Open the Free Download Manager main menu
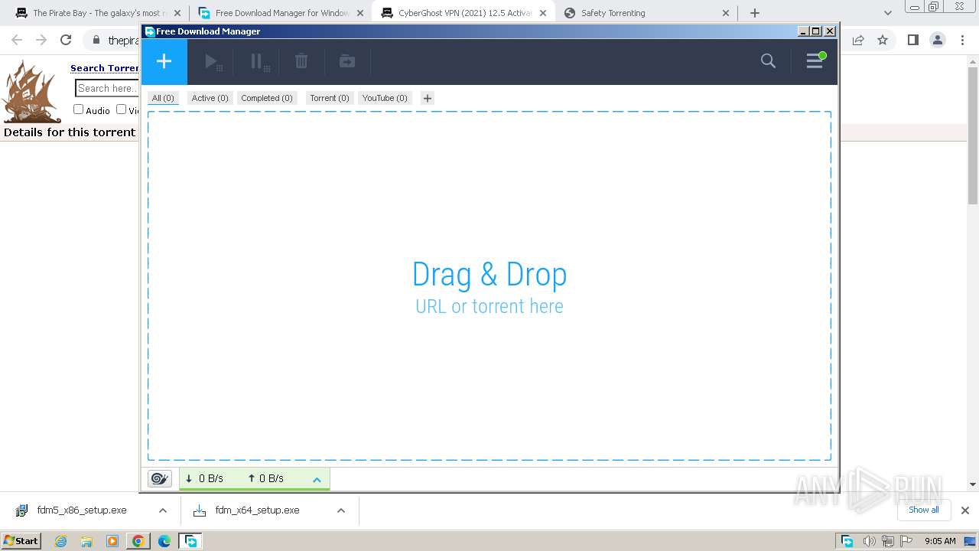Viewport: 979px width, 551px height. [x=815, y=61]
